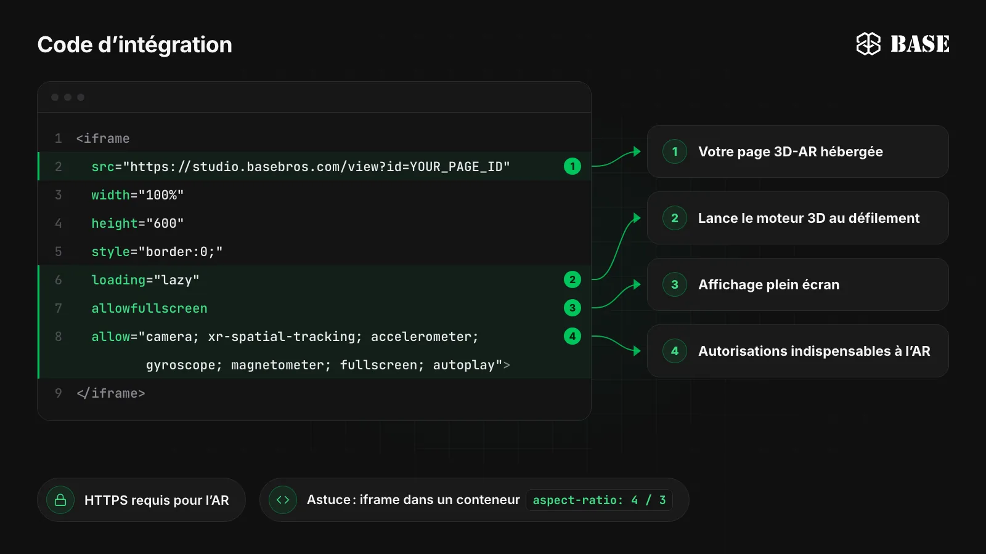986x554 pixels.
Task: Select the 'Autorisations indispensables à l'AR' card
Action: [797, 351]
